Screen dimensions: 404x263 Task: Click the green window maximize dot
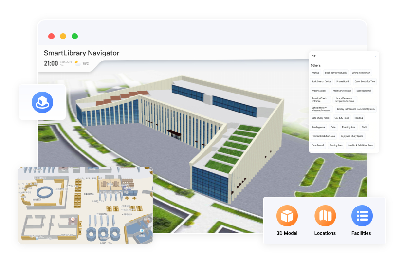74,36
